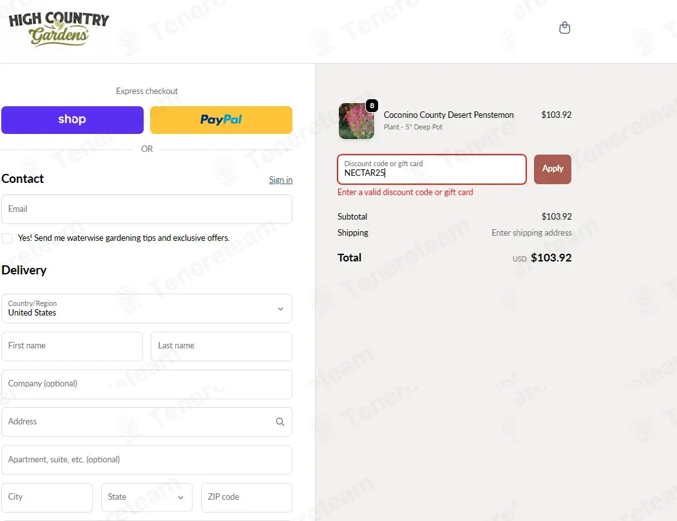Enable waterwise gardening tips email checkbox
Screen dimensions: 677x521
7,238
